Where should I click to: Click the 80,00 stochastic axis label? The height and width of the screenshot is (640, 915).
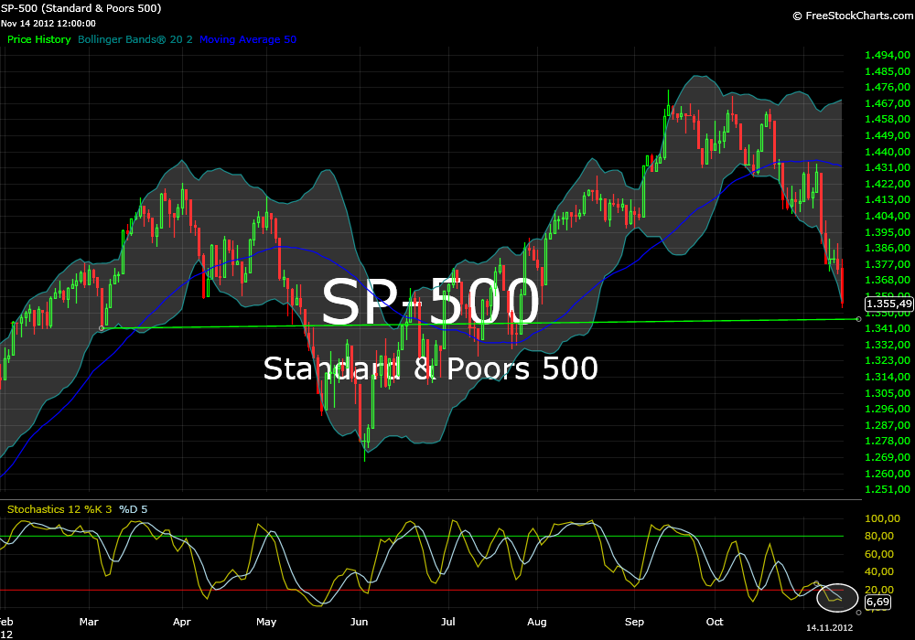click(x=879, y=536)
